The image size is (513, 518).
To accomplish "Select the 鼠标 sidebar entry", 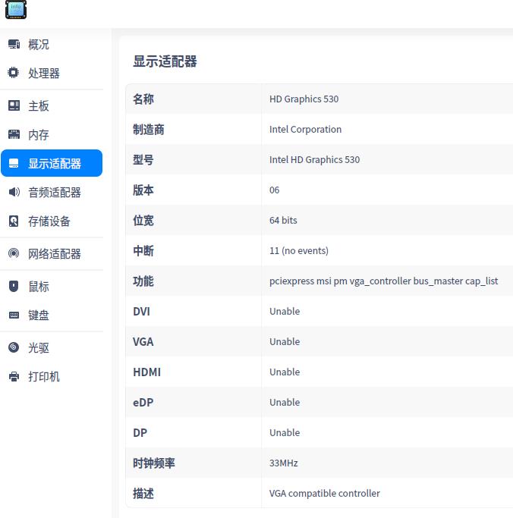I will click(52, 286).
